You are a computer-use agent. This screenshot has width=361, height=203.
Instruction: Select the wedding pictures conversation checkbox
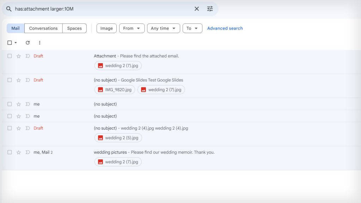coord(10,152)
